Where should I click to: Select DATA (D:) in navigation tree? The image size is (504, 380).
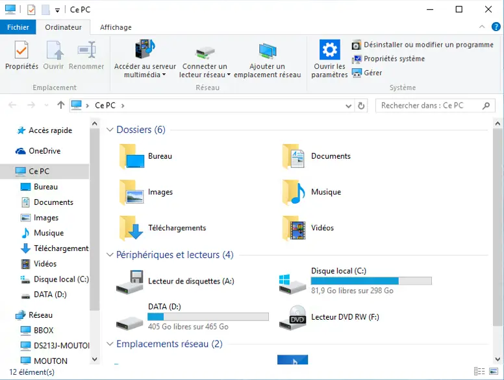[44, 294]
